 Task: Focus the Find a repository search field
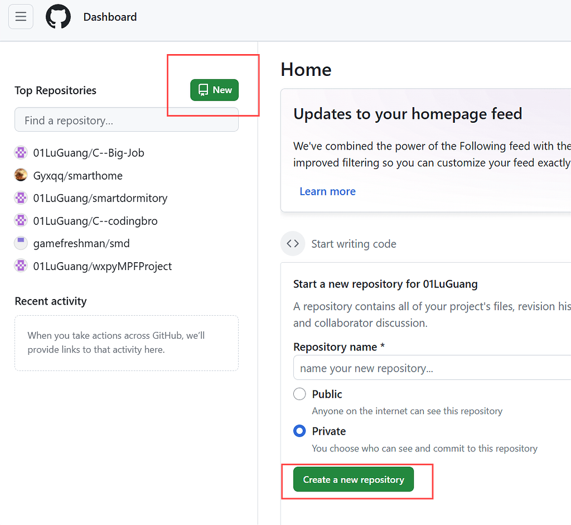pos(127,120)
